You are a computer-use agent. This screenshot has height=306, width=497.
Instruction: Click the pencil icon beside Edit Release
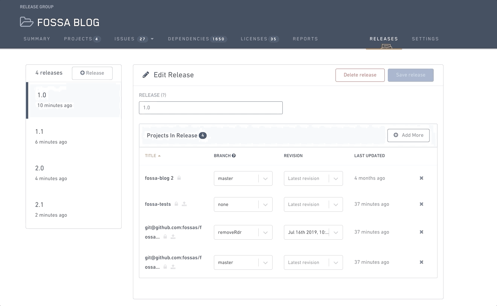(146, 75)
